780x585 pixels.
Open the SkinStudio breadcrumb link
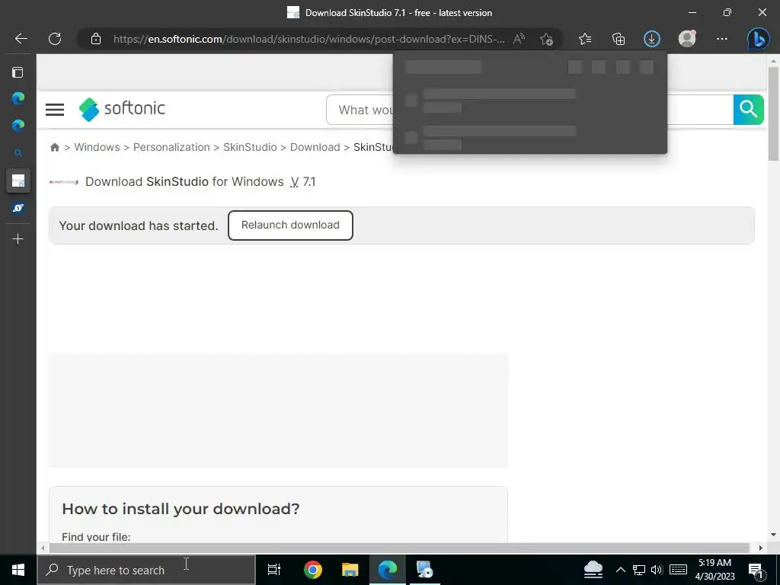tap(250, 147)
